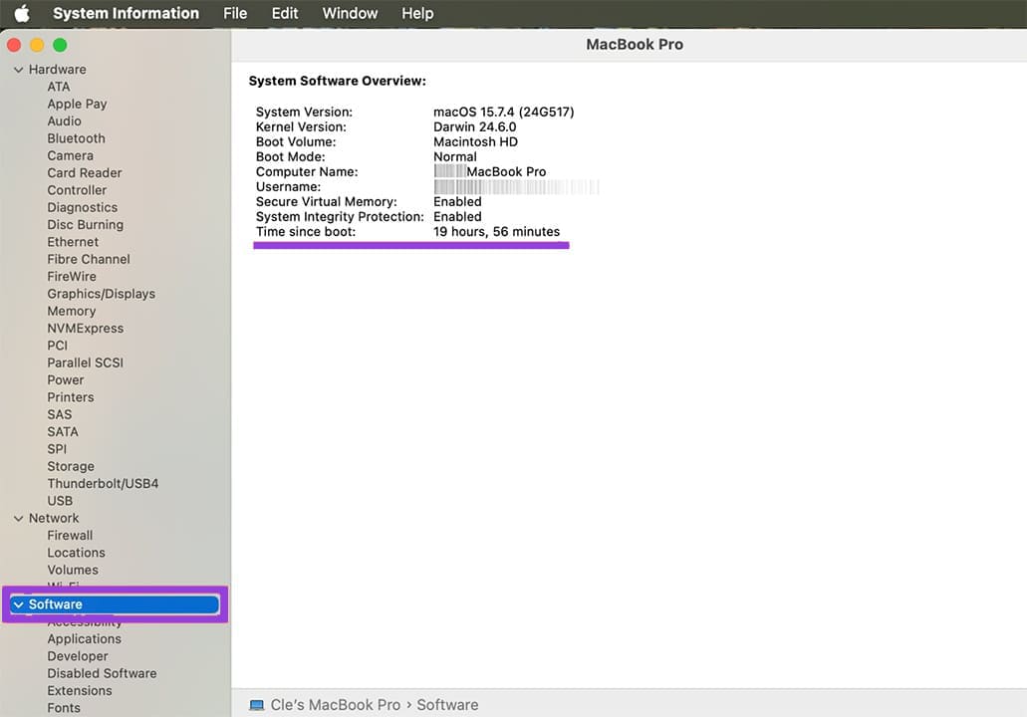Select Camera in the sidebar

pyautogui.click(x=70, y=155)
